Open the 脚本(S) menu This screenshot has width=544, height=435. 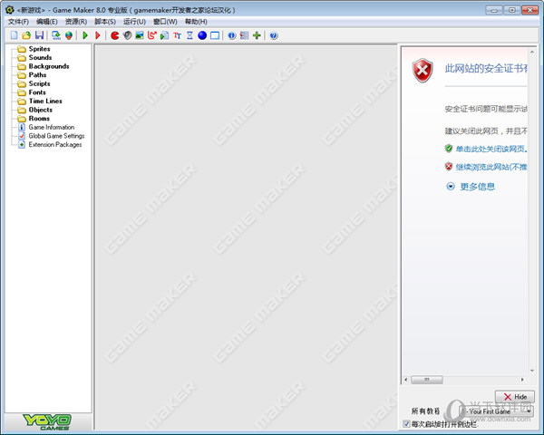[x=105, y=22]
